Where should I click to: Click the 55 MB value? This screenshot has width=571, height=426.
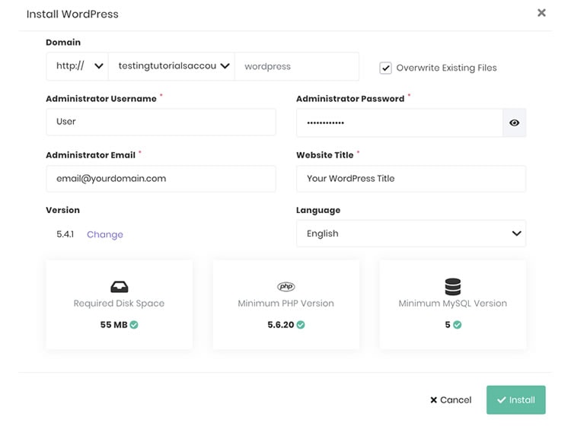(113, 325)
